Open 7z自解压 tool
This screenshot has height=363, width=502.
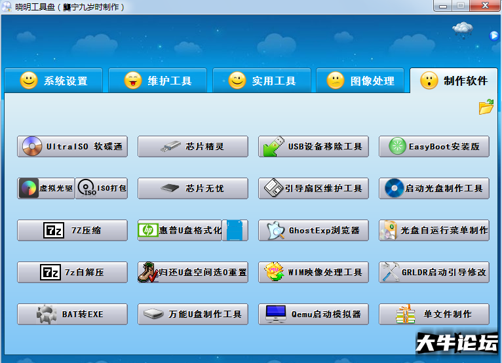pyautogui.click(x=72, y=272)
